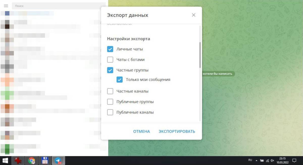Toggle the Только мои сообщения checkbox
The width and height of the screenshot is (303, 165).
point(119,79)
